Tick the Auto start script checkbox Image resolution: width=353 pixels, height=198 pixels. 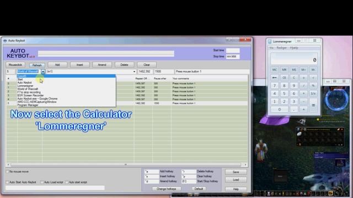click(x=67, y=182)
